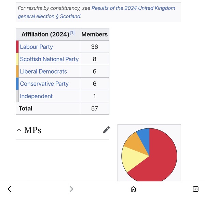Tap the browser back arrow

tap(9, 189)
